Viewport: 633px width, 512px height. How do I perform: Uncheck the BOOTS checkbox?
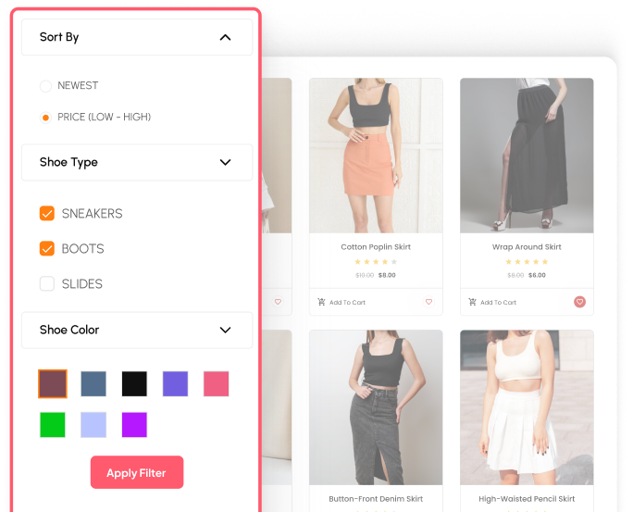(x=47, y=248)
